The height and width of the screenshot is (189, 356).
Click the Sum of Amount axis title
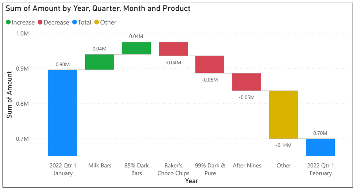tap(10, 94)
